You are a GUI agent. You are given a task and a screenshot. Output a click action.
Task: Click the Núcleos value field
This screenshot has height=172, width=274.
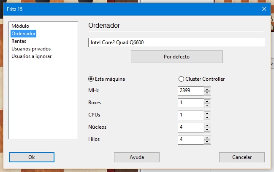click(x=191, y=127)
